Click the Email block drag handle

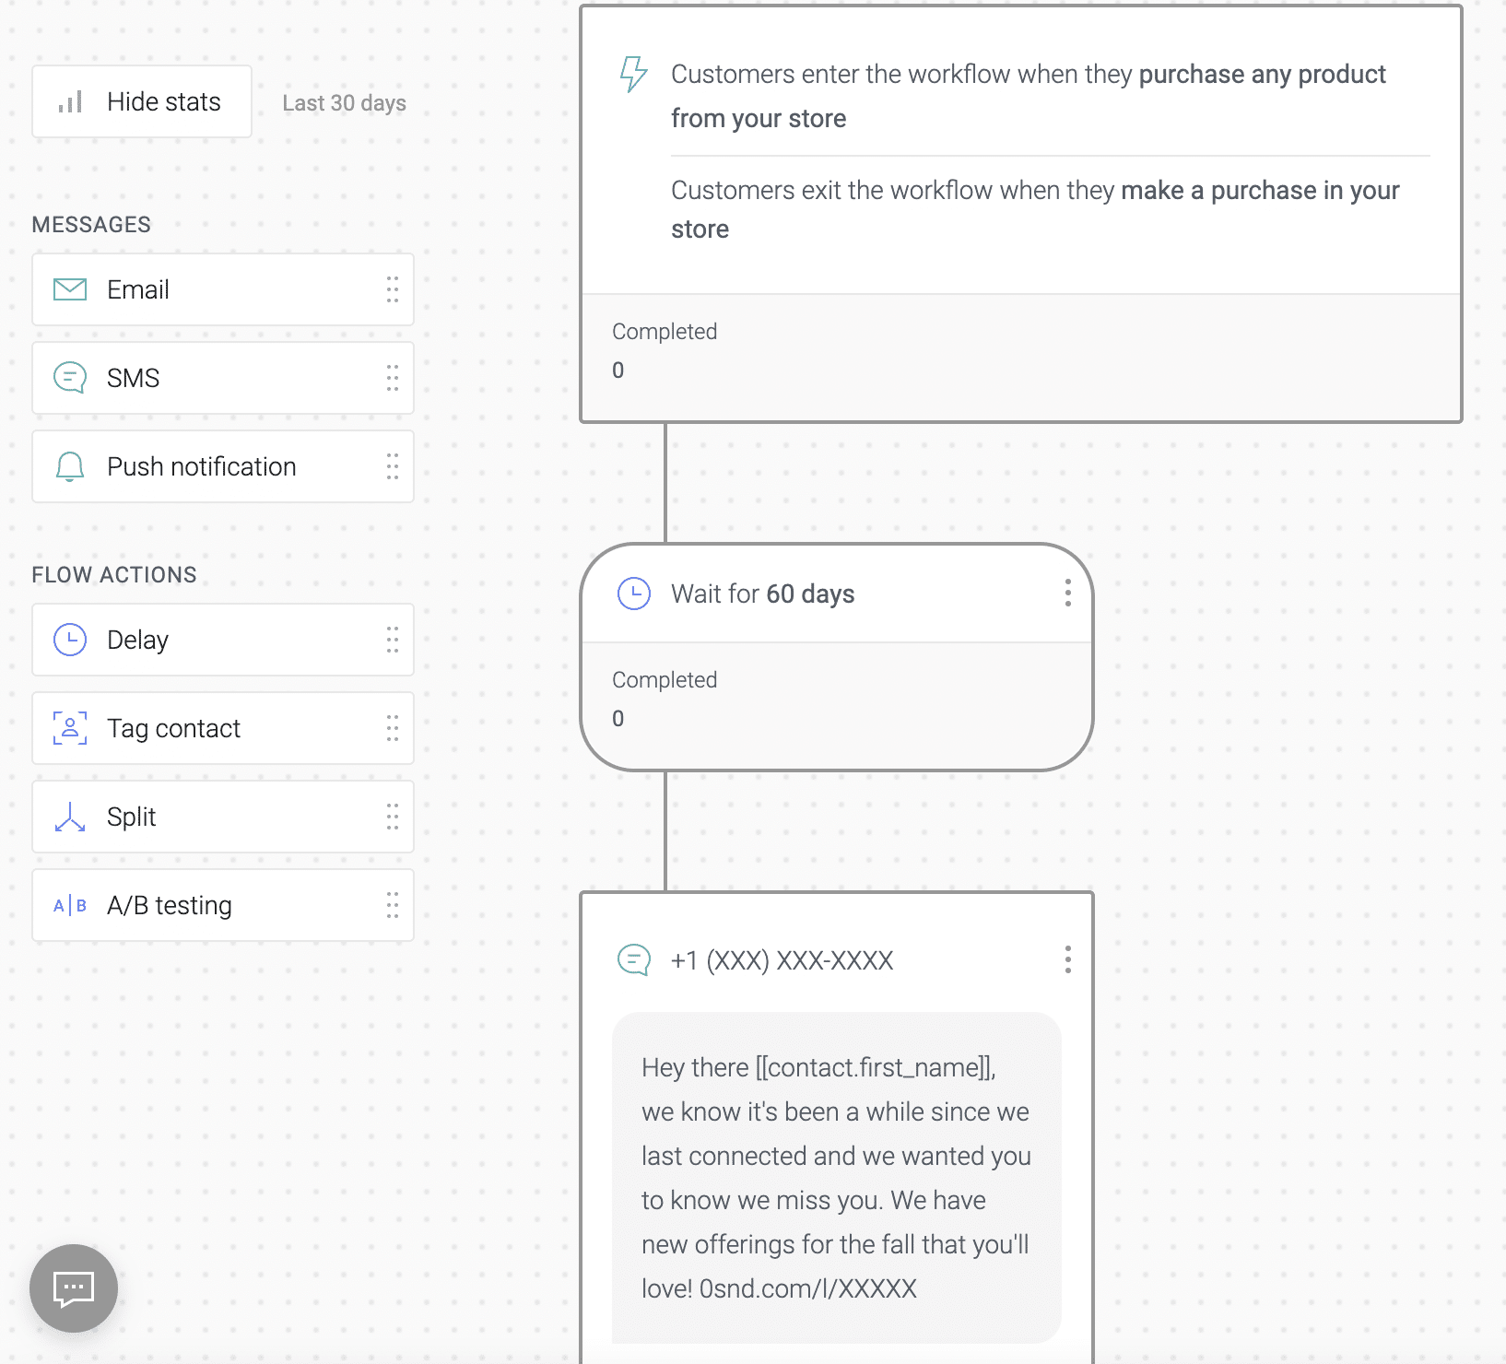click(393, 289)
